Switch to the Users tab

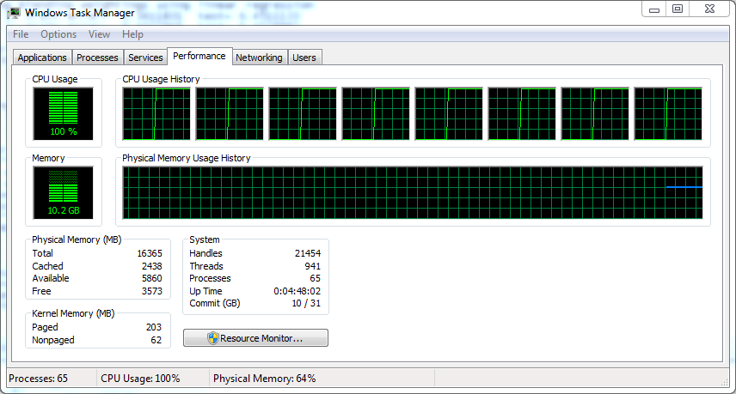304,58
